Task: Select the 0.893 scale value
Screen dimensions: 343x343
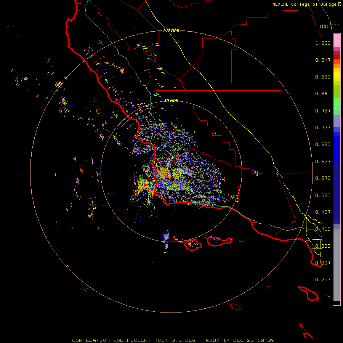Action: pos(323,77)
